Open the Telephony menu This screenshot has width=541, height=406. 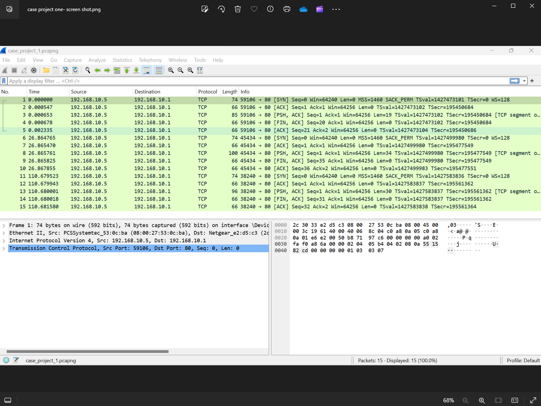150,60
